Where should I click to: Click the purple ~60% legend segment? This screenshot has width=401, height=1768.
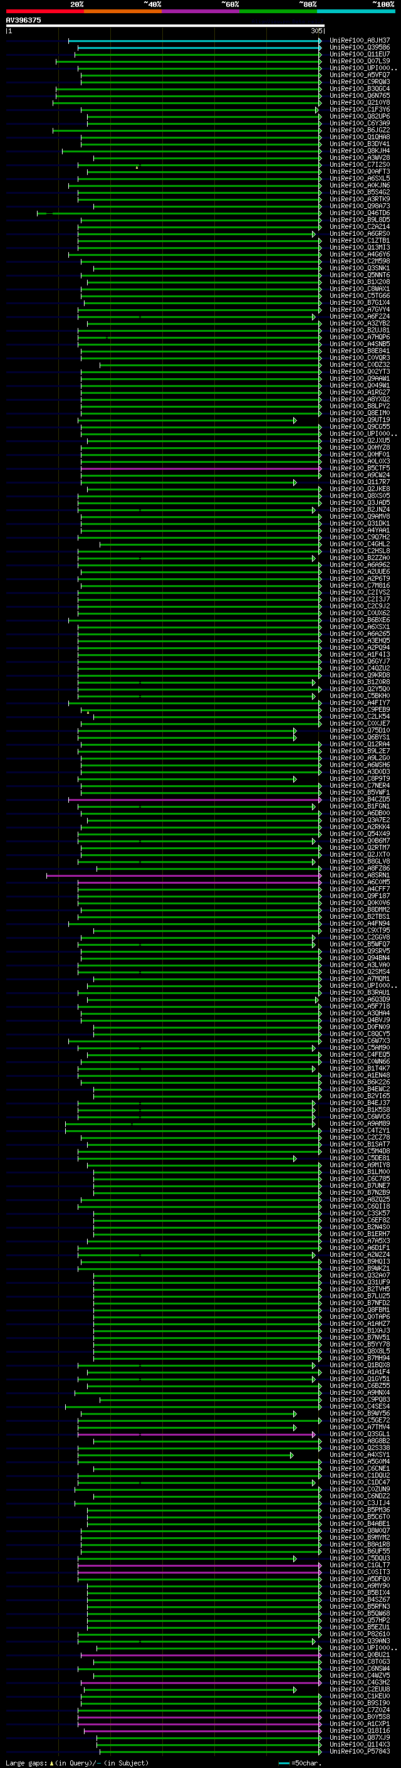point(200,11)
